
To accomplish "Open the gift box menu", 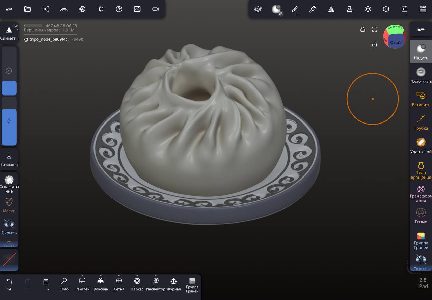I will pos(423,9).
